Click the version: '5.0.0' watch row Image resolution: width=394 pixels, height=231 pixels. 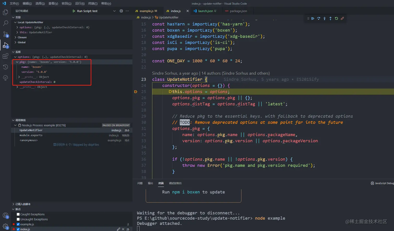(x=72, y=72)
